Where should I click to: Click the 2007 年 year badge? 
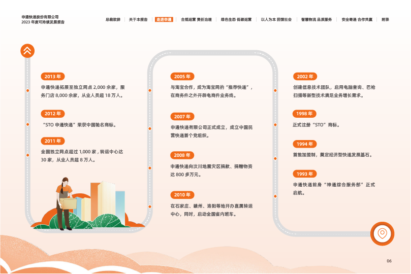[182, 117]
